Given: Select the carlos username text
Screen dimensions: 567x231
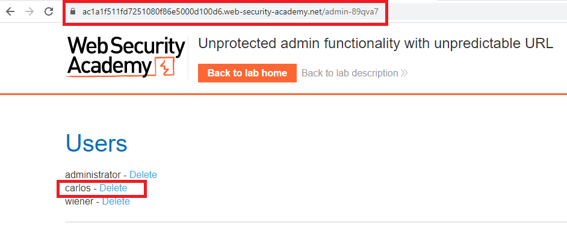Looking at the screenshot, I should (x=78, y=188).
